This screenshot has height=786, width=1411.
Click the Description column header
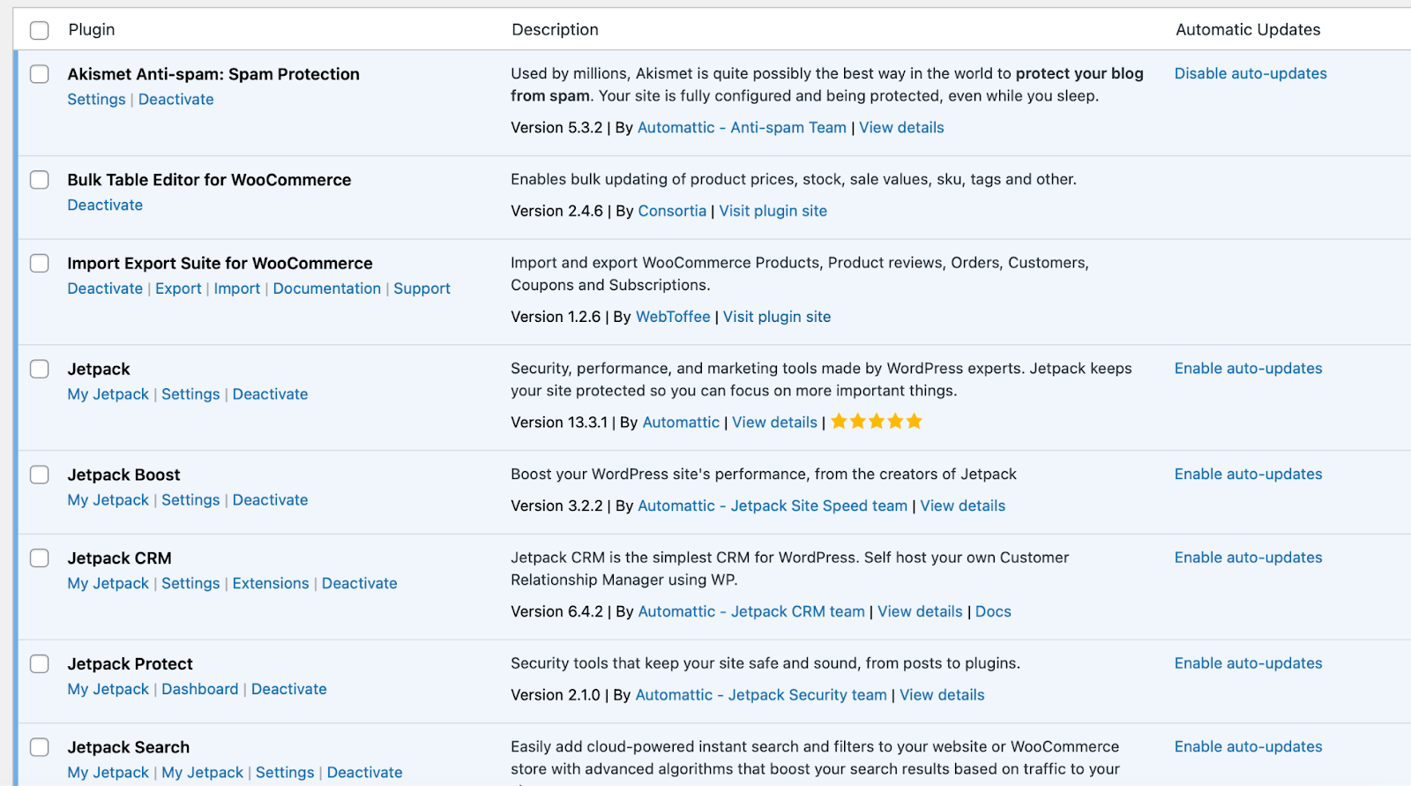tap(556, 30)
